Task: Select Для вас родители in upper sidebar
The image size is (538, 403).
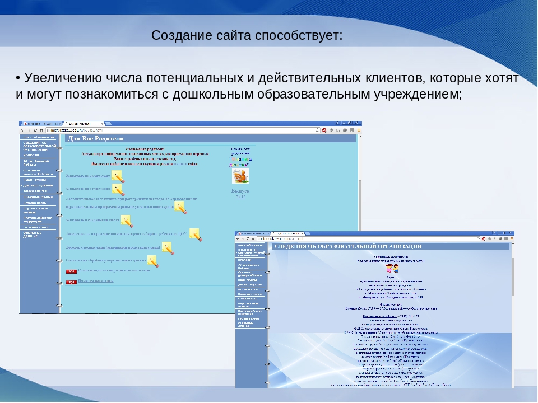Action: pos(38,185)
